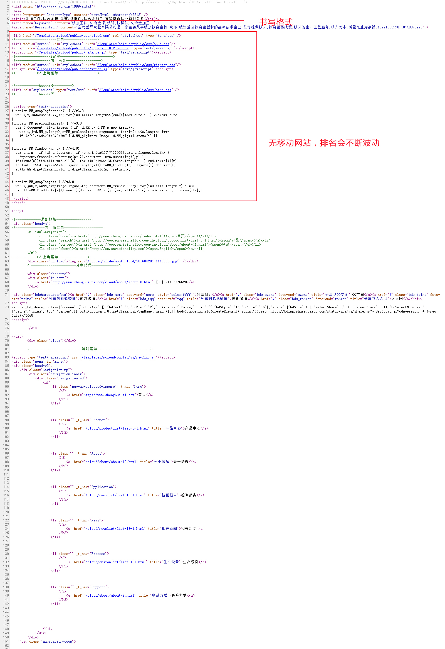Image resolution: width=445 pixels, height=649 pixels.
Task: Click the function MM_swapImage() line
Action: [43, 182]
